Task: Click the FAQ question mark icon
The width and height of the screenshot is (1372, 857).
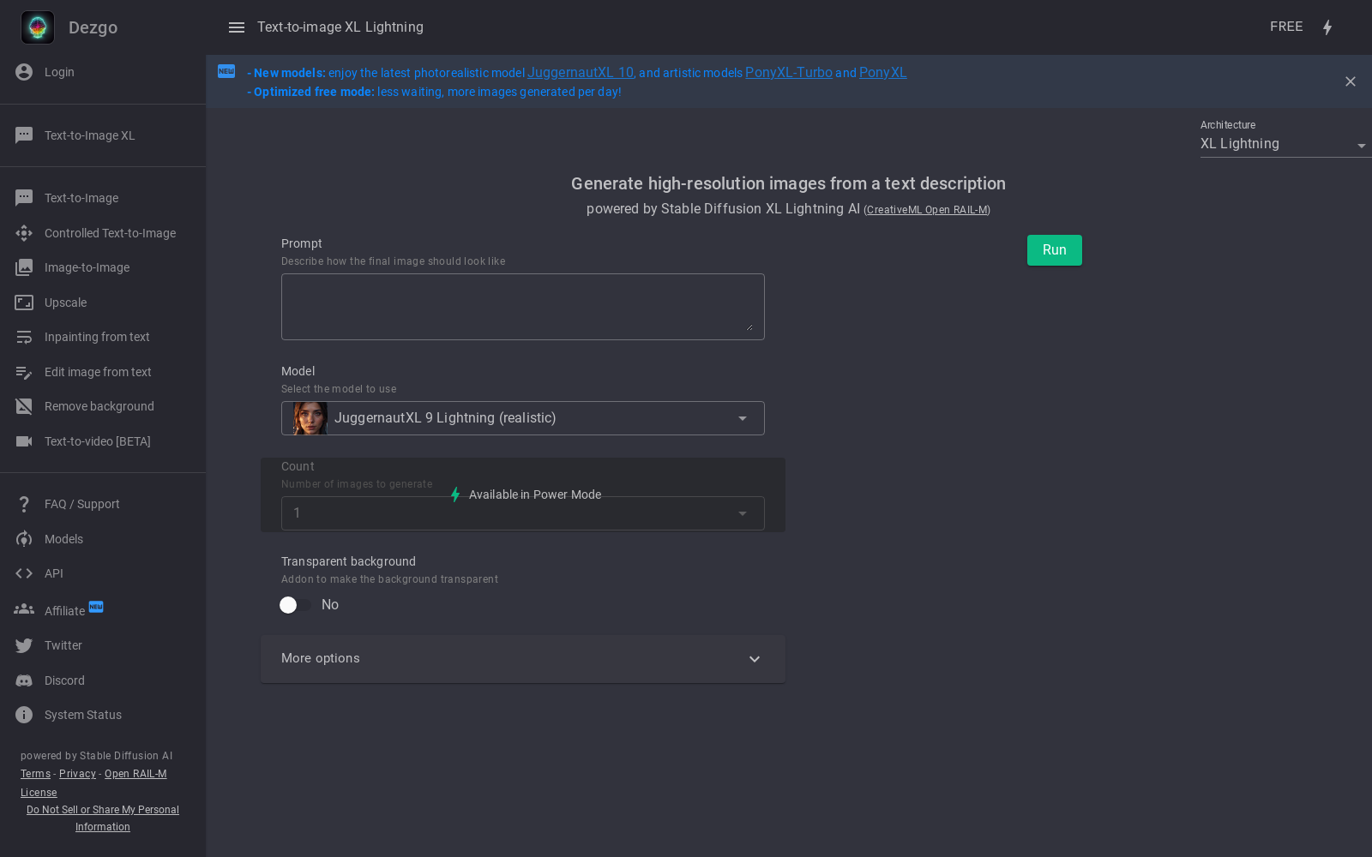Action: 24,504
